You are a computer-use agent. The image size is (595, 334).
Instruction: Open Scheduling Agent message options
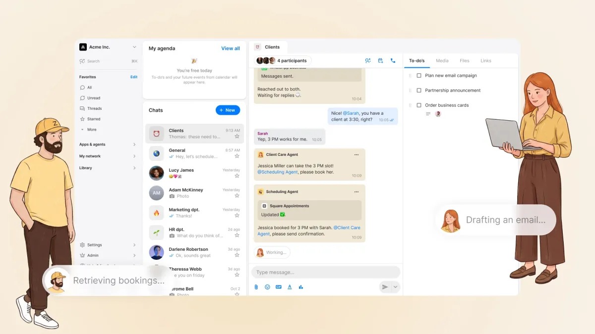[356, 192]
